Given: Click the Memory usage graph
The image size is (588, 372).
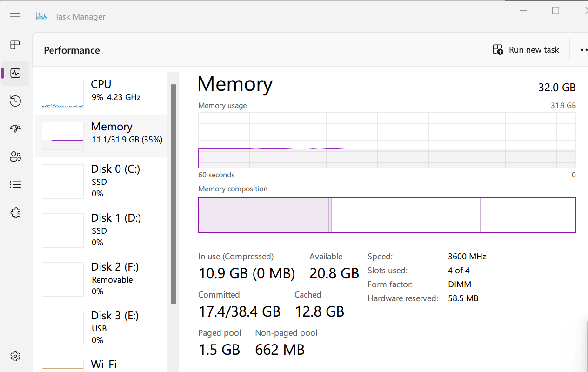Looking at the screenshot, I should 387,140.
